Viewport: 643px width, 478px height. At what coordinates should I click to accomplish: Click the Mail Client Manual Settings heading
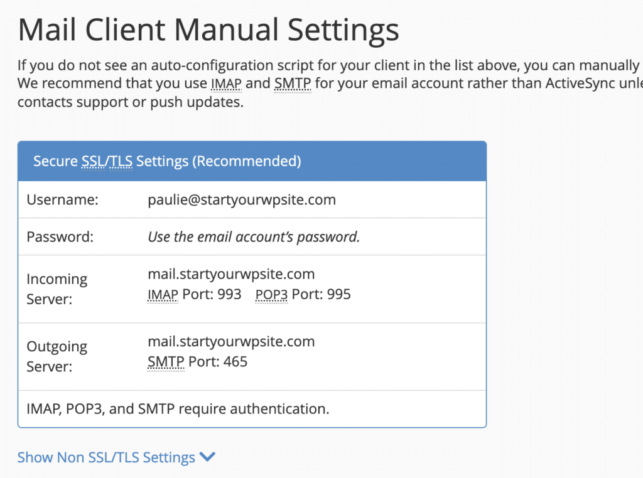(x=208, y=29)
